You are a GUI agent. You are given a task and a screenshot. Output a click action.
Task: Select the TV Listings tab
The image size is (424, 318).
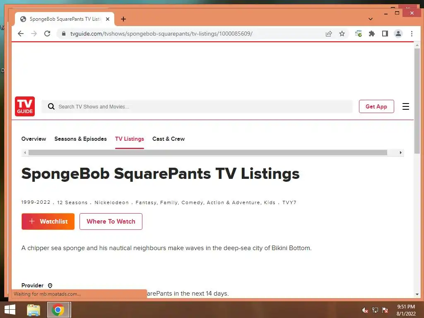pyautogui.click(x=130, y=139)
